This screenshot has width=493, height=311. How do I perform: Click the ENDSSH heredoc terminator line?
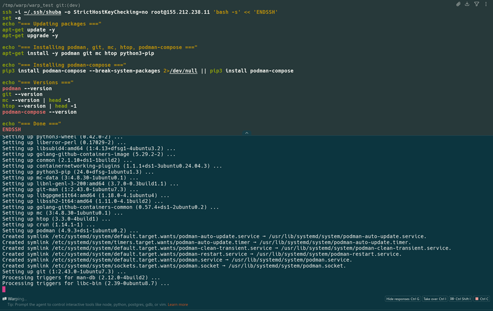tap(12, 129)
